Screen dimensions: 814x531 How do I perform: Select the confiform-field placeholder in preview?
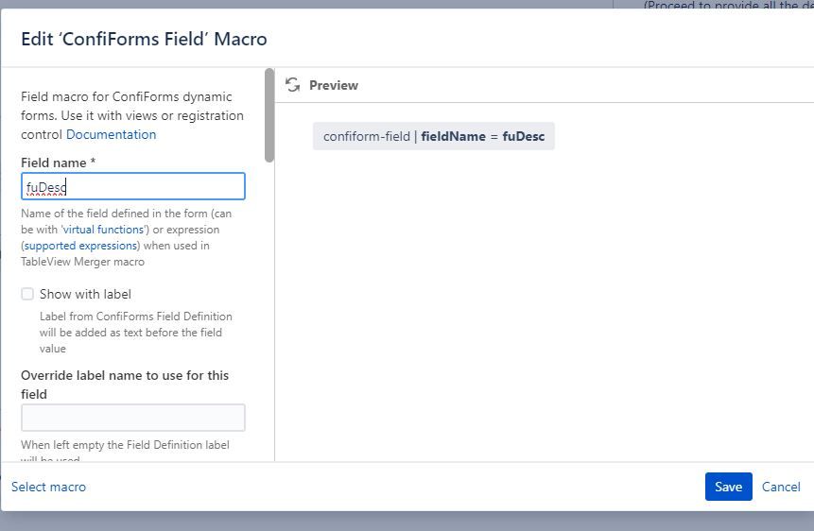click(434, 136)
